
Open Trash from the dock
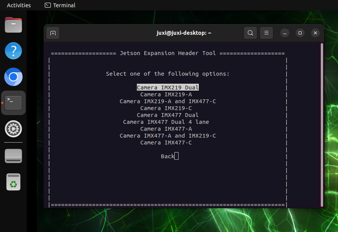tap(13, 182)
